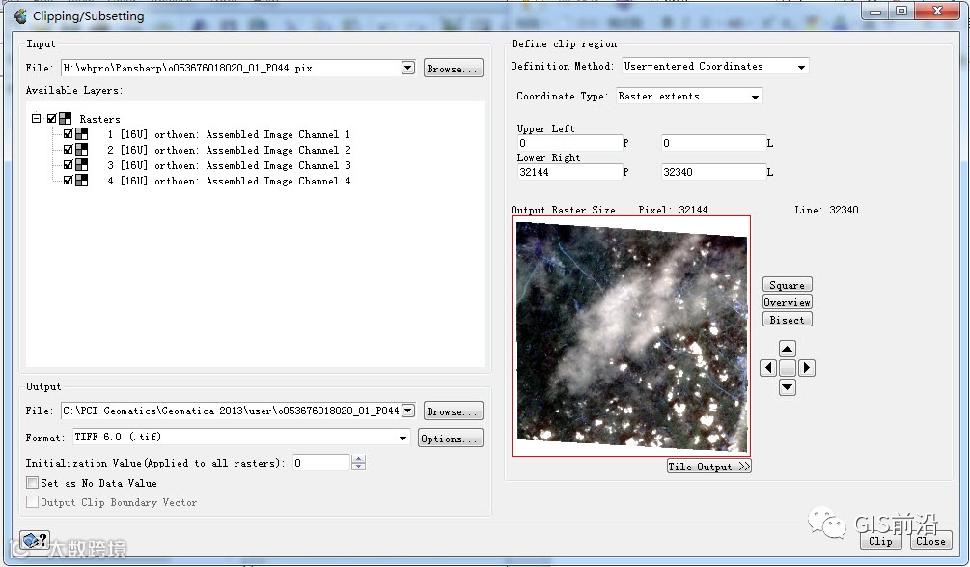Viewport: 970px width, 567px height.
Task: Open the Format TIFF 6.0 dropdown
Action: click(x=402, y=438)
